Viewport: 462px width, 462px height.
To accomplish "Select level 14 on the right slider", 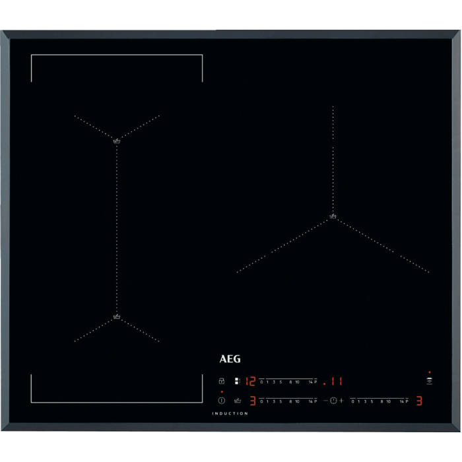I will click(x=401, y=401).
